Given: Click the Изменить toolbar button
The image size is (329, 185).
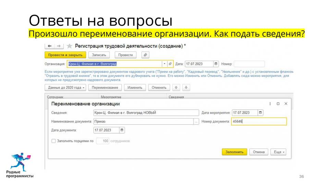Looking at the screenshot, I should point(135,87).
